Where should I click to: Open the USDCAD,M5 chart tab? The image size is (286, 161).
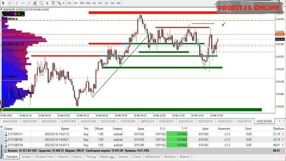pos(108,121)
